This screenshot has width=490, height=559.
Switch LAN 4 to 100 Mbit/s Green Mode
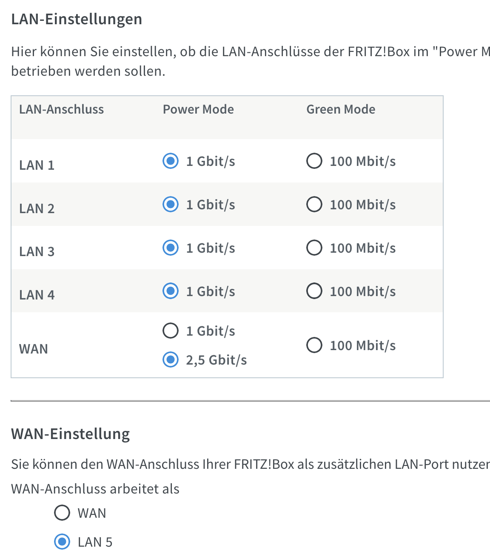click(314, 291)
